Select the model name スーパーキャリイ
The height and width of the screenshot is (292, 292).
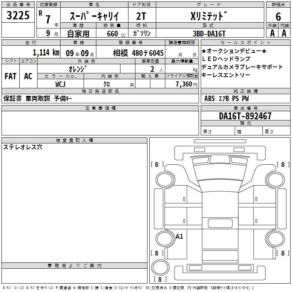(94, 16)
